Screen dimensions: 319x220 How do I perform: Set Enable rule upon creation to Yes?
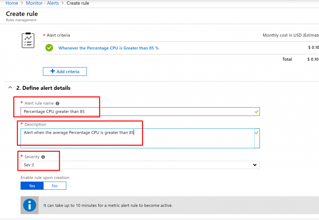click(x=32, y=186)
